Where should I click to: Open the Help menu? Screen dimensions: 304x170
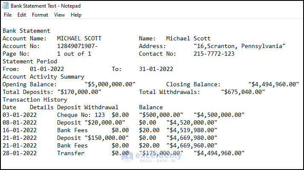(76, 15)
